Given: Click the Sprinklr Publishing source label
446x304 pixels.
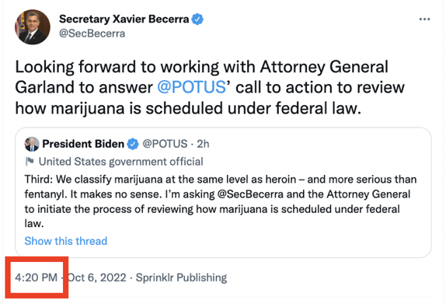Looking at the screenshot, I should [x=181, y=278].
